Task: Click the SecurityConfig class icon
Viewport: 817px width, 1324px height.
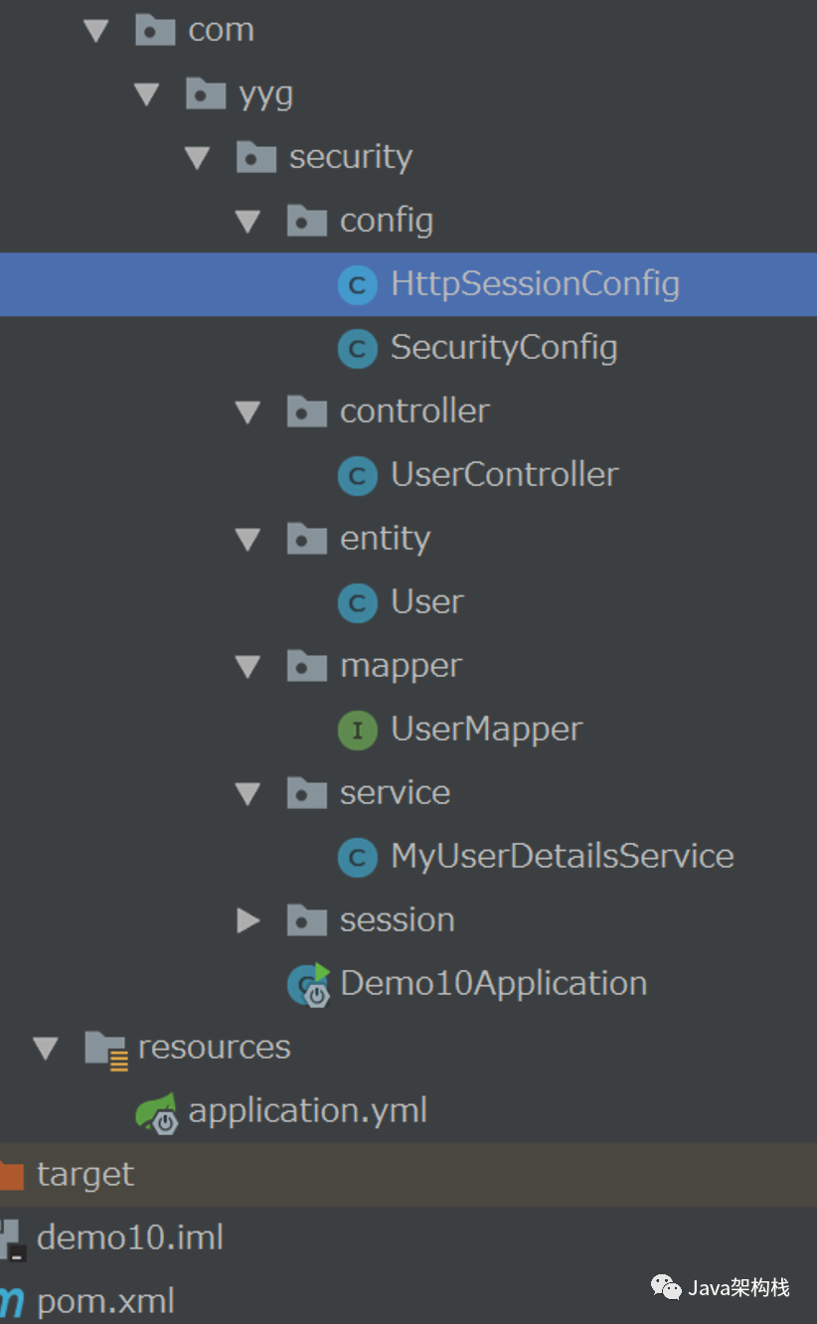Action: (357, 349)
